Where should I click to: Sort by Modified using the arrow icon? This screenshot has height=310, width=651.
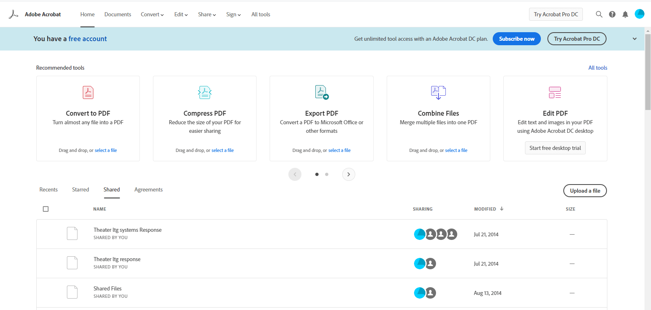[502, 209]
